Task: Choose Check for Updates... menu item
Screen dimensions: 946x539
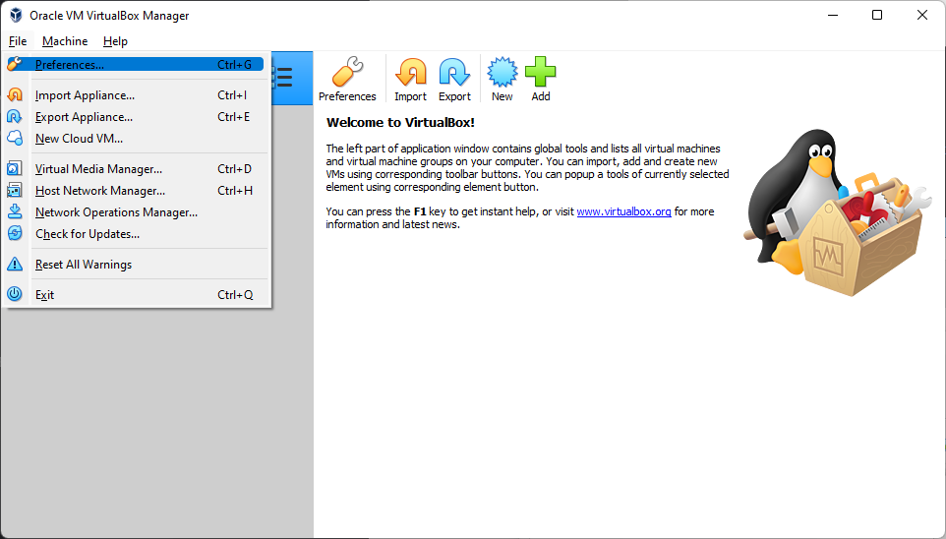Action: (87, 234)
